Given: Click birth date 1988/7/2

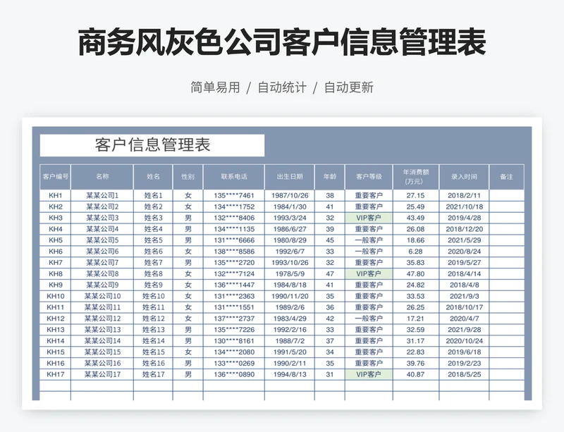Looking at the screenshot, I should pyautogui.click(x=290, y=341).
